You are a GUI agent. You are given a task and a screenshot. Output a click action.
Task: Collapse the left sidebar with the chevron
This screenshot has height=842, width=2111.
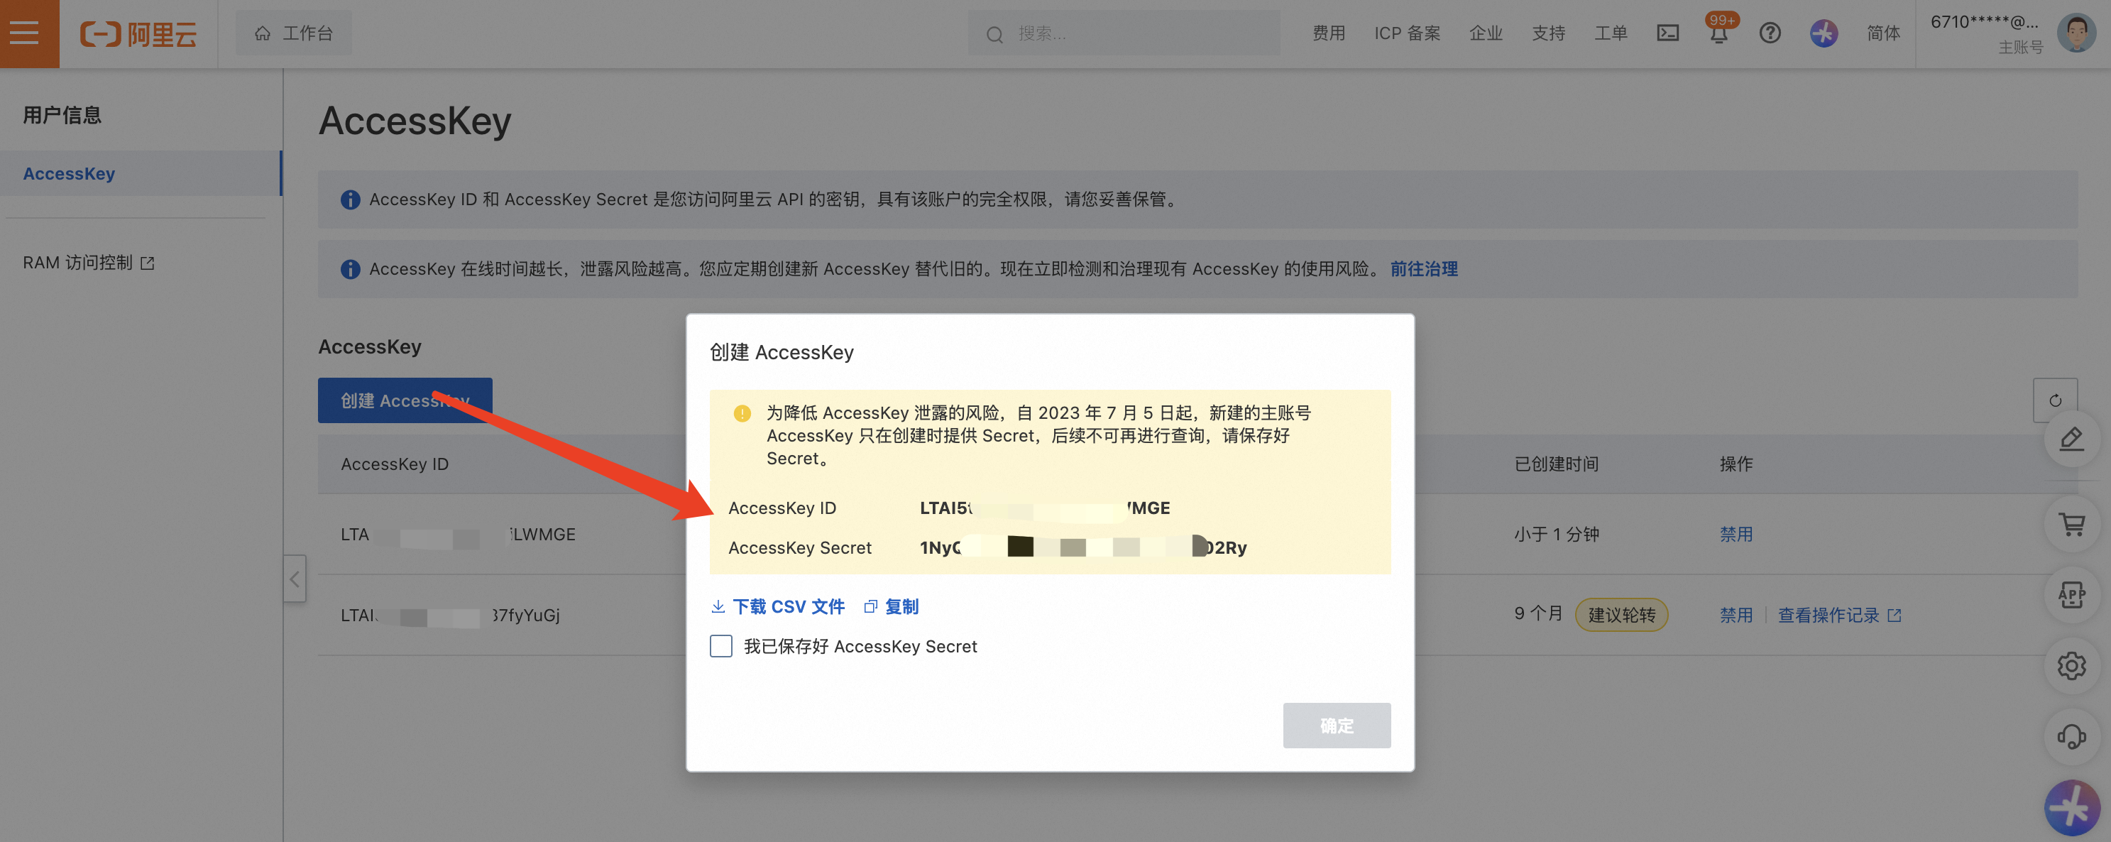[294, 579]
